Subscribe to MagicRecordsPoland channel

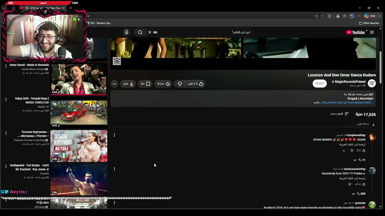coord(319,83)
